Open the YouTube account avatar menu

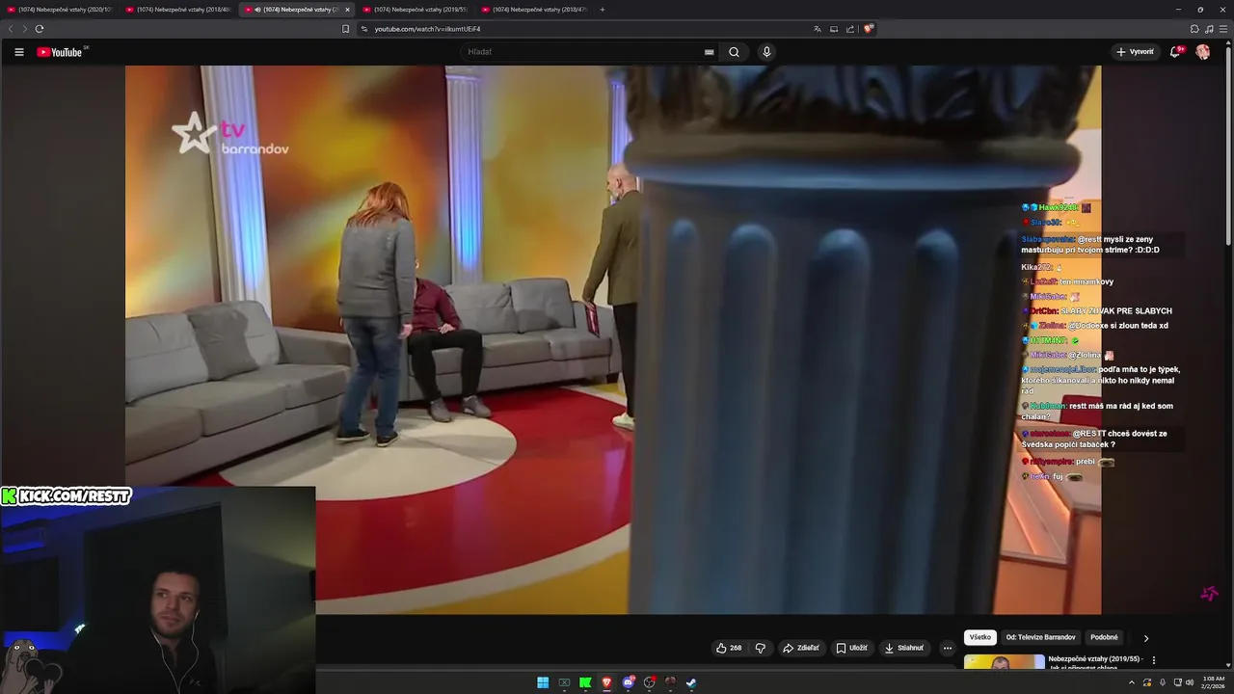click(1203, 52)
